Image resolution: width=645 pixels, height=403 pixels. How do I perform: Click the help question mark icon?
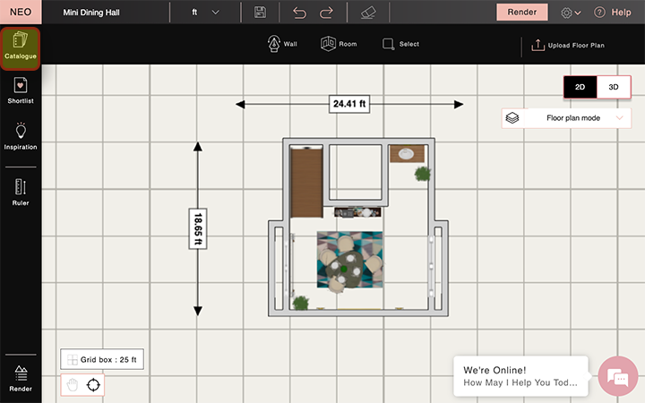click(599, 13)
